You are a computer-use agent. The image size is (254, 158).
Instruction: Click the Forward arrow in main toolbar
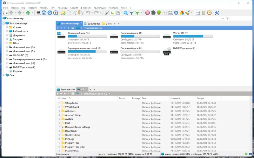tap(20, 13)
